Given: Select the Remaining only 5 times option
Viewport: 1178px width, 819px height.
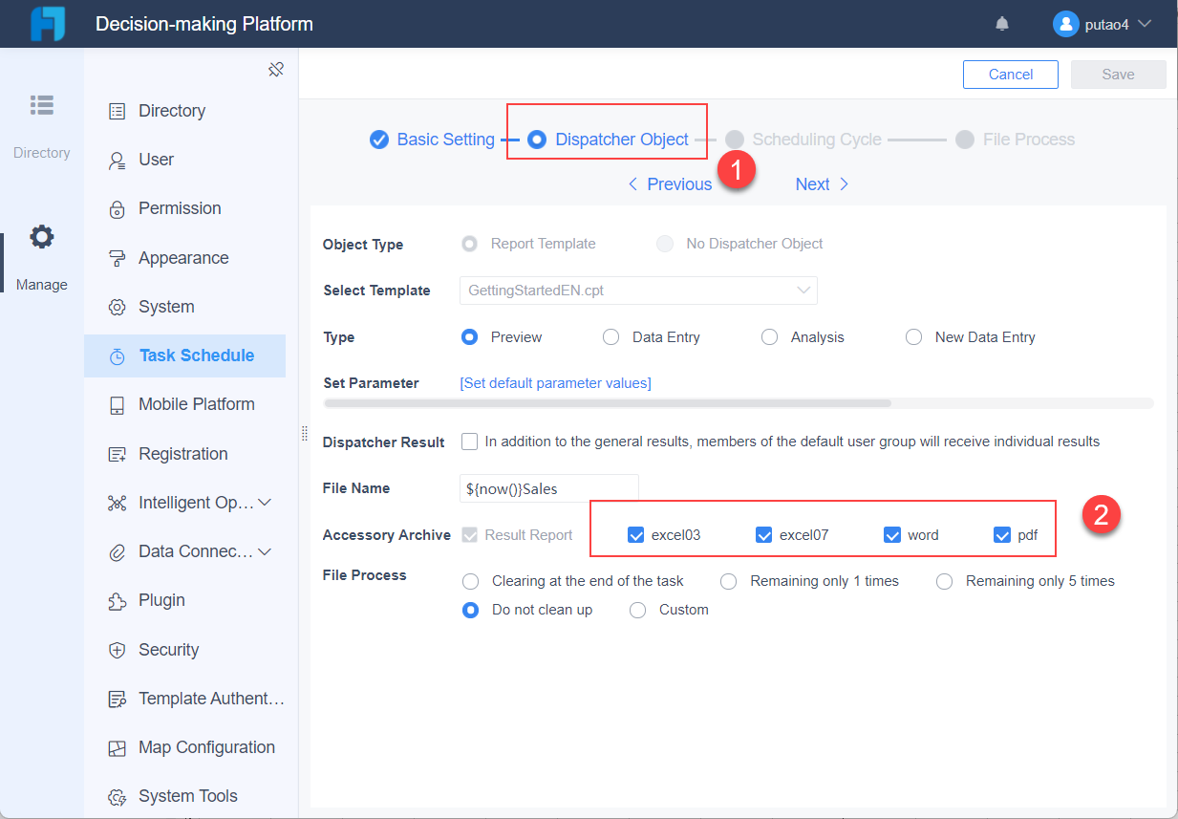Looking at the screenshot, I should pos(944,580).
